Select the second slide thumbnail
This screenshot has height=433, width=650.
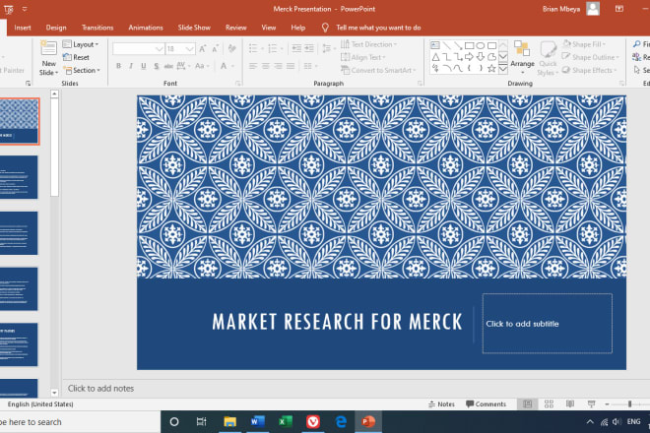pyautogui.click(x=19, y=177)
